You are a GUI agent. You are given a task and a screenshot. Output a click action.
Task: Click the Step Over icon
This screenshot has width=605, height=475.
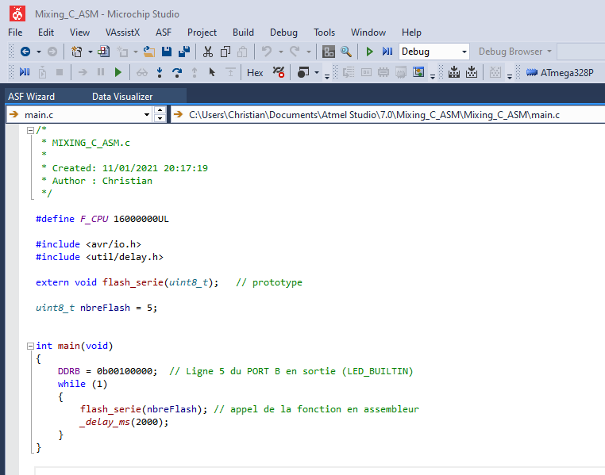coord(177,72)
